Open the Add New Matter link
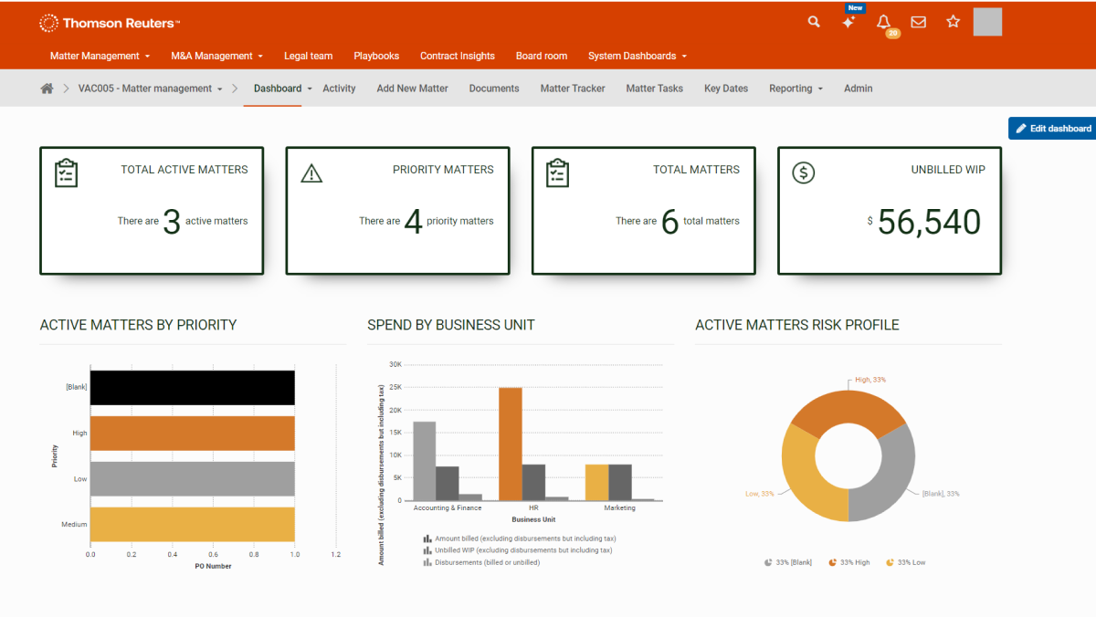This screenshot has height=617, width=1096. 412,88
